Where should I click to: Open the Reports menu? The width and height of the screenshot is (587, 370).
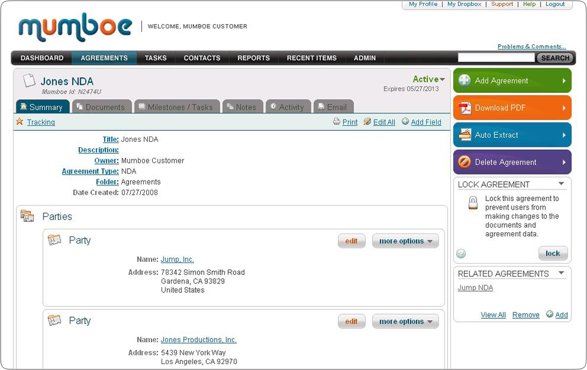click(254, 58)
